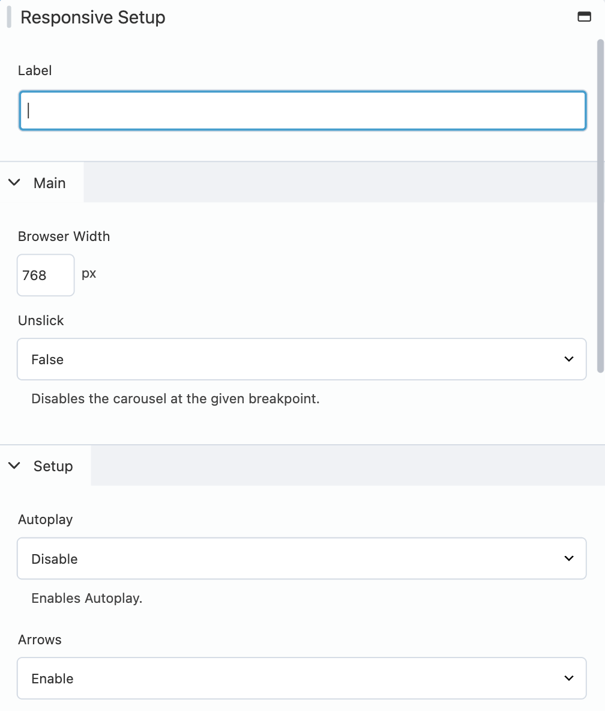Image resolution: width=605 pixels, height=711 pixels.
Task: Click the 'Arrows' field label
Action: click(40, 640)
